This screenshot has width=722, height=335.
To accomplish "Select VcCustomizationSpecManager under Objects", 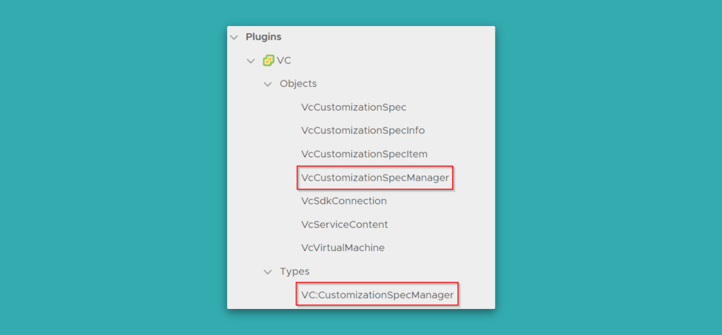I will click(x=374, y=178).
